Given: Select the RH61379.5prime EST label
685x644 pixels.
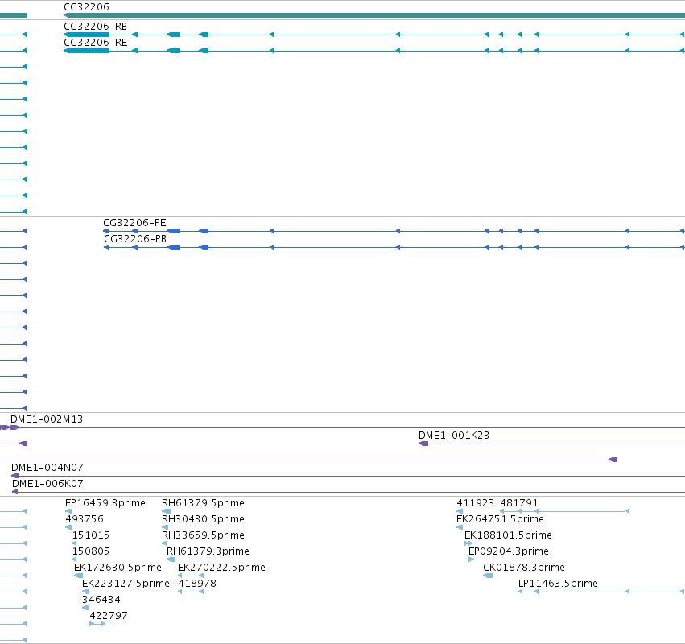Looking at the screenshot, I should tap(203, 503).
